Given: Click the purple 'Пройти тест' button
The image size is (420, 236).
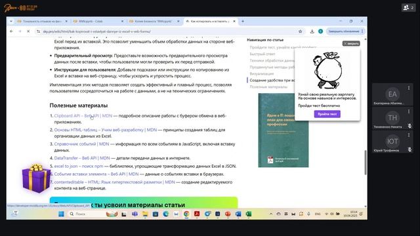Looking at the screenshot, I should (327, 114).
